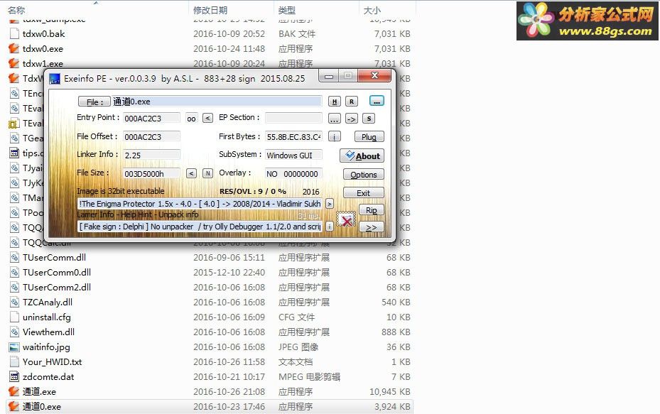Sort file list by 名称 column header

tap(16, 10)
